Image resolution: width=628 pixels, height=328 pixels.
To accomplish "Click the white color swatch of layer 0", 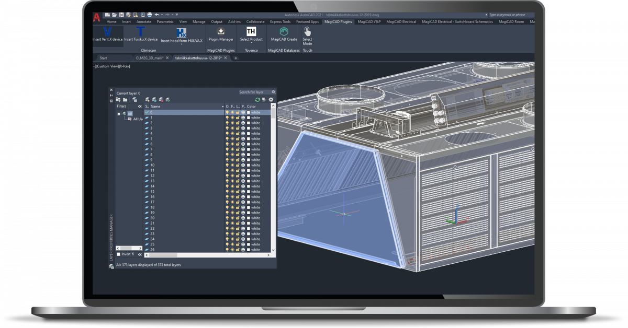I will point(249,112).
